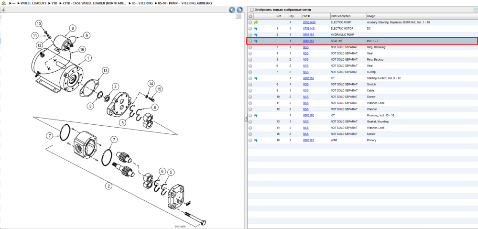Select callout 8 on the switch

coord(73,28)
